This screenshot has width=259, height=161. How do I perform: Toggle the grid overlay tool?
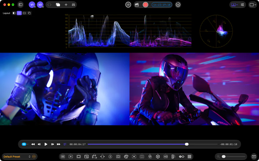pyautogui.click(x=63, y=156)
